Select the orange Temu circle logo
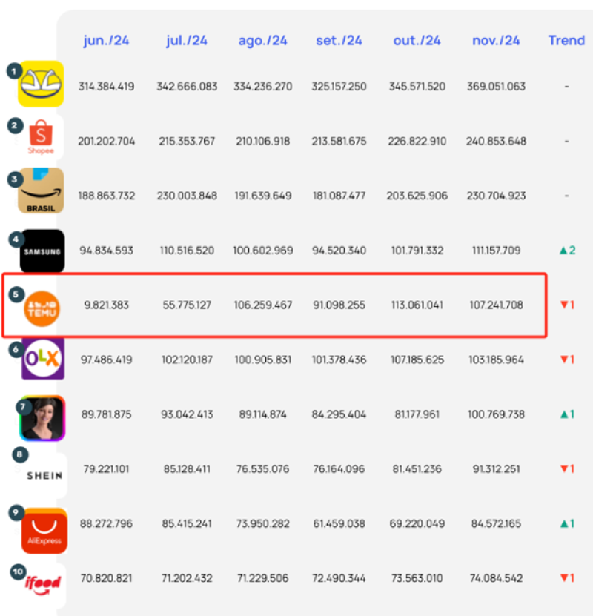Screen dimensions: 593x616 pyautogui.click(x=42, y=309)
